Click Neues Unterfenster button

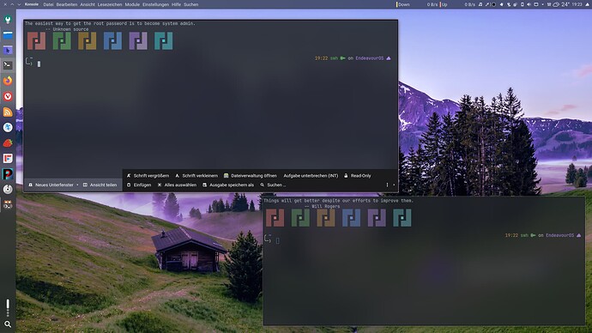click(51, 185)
